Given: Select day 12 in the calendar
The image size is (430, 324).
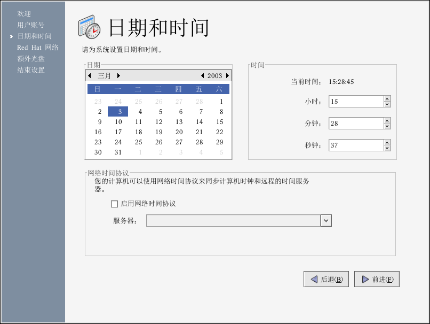Looking at the screenshot, I should tap(159, 122).
